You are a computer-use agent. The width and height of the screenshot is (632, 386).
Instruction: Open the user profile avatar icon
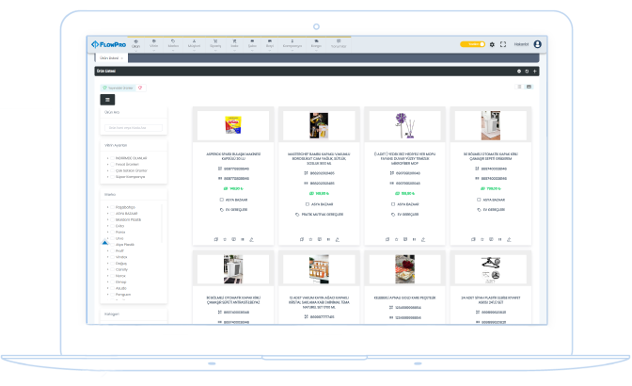[x=537, y=44]
